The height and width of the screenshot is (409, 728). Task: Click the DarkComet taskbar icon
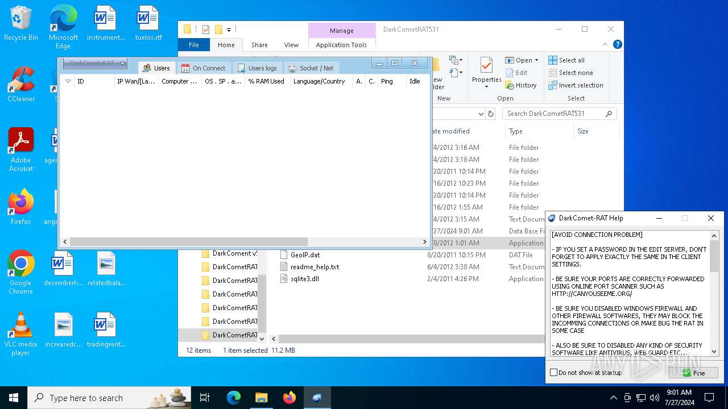tap(317, 398)
